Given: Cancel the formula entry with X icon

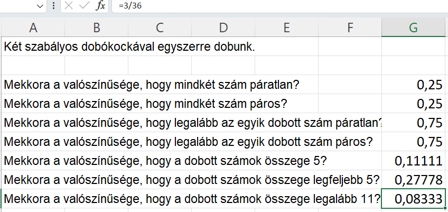Looking at the screenshot, I should pyautogui.click(x=69, y=6).
